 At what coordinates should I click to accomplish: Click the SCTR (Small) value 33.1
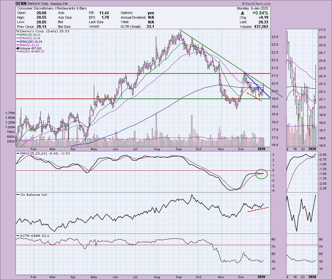[x=150, y=27]
